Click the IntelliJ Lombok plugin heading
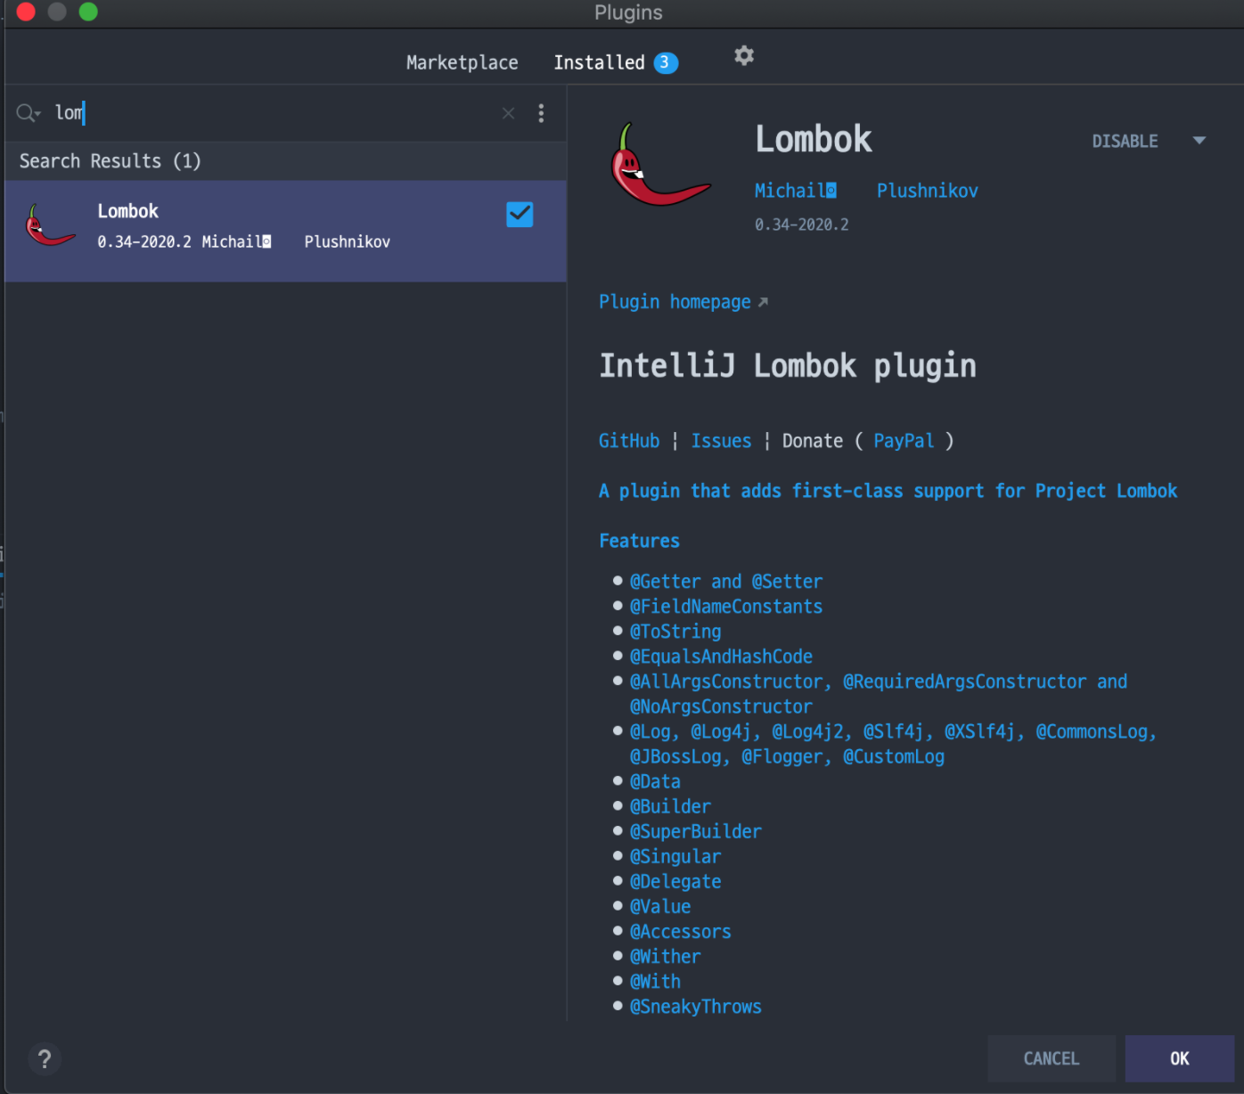Image resolution: width=1244 pixels, height=1094 pixels. (x=788, y=366)
